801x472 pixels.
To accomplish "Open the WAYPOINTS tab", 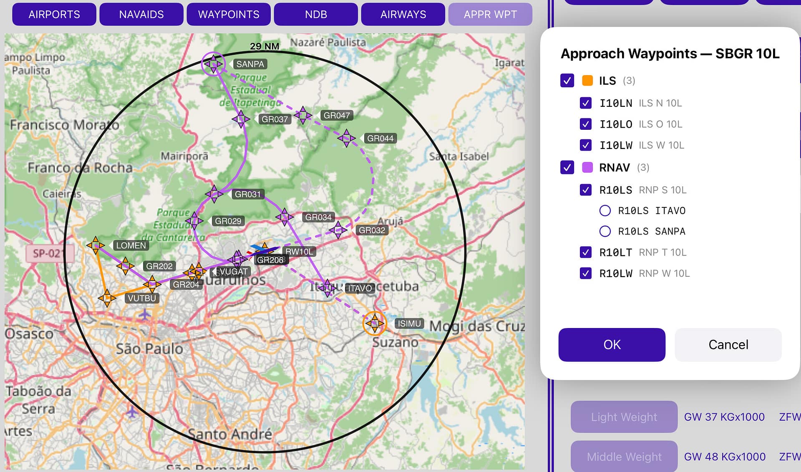I will (x=229, y=14).
